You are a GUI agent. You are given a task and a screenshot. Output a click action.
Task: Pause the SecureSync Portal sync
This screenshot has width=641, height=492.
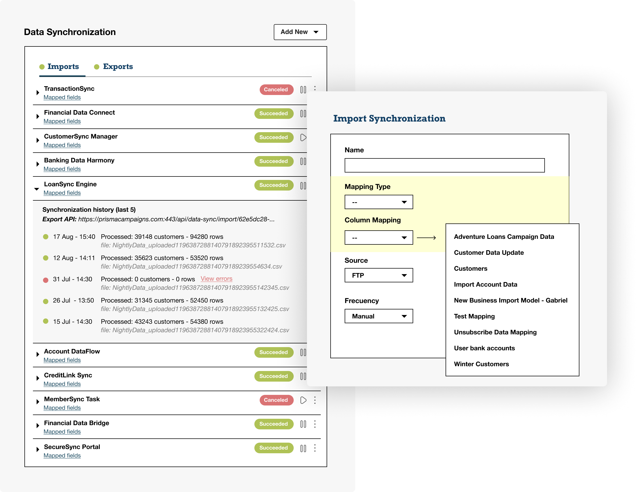tap(303, 448)
